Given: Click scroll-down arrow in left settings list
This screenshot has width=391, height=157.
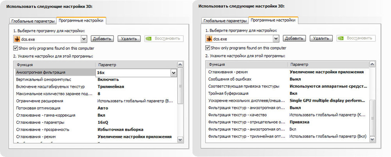Looking at the screenshot, I should click(180, 140).
